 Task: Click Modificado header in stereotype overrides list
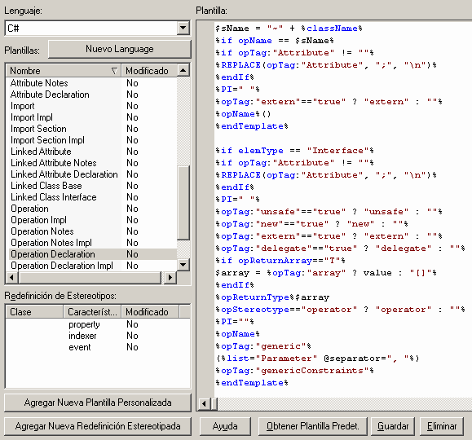[x=150, y=312]
